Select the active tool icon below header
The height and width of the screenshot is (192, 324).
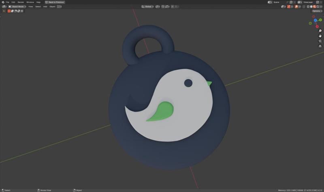[4, 11]
